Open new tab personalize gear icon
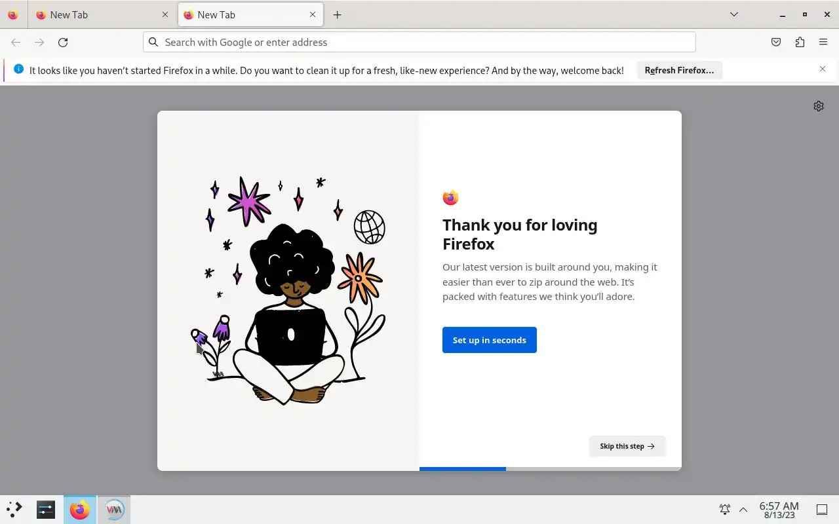The width and height of the screenshot is (839, 524). point(819,106)
